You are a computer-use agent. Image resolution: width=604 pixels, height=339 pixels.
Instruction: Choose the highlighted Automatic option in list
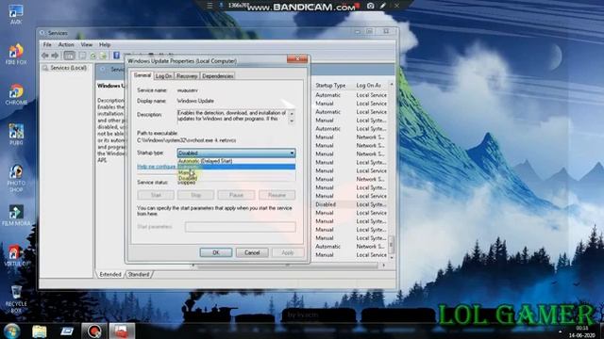236,167
